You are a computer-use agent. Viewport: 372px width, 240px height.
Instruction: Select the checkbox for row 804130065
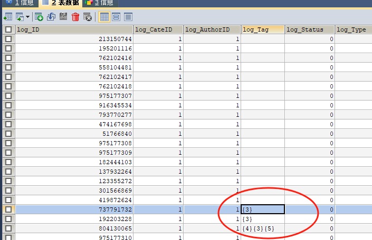[8, 228]
